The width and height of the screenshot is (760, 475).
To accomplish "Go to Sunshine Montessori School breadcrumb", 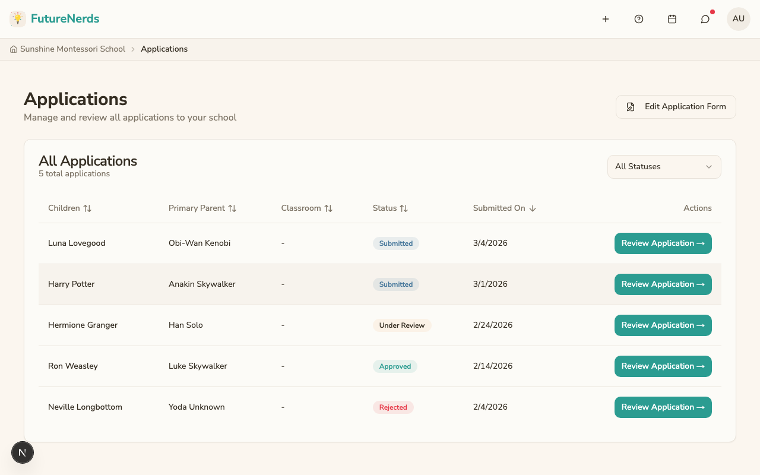I will pos(72,49).
